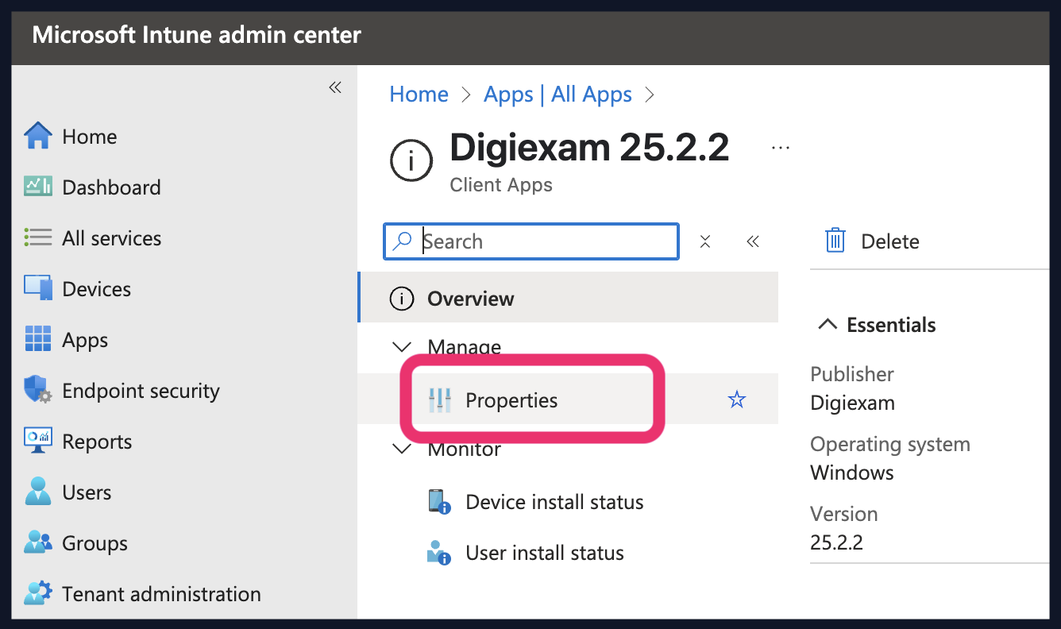Click the resource menu Search field
The width and height of the screenshot is (1061, 629).
[x=531, y=241]
